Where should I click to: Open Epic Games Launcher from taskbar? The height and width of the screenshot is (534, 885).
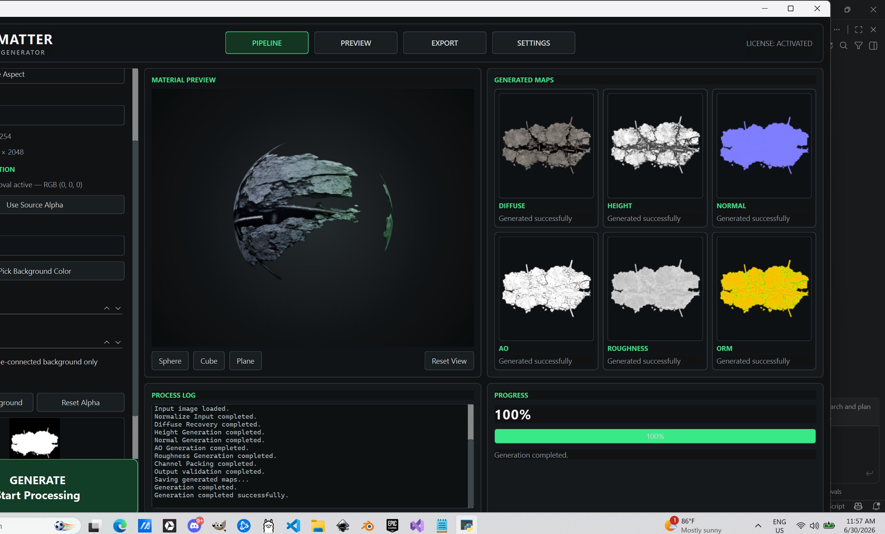pyautogui.click(x=392, y=526)
